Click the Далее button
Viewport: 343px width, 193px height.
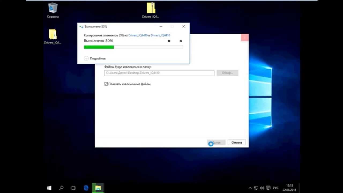tap(216, 142)
